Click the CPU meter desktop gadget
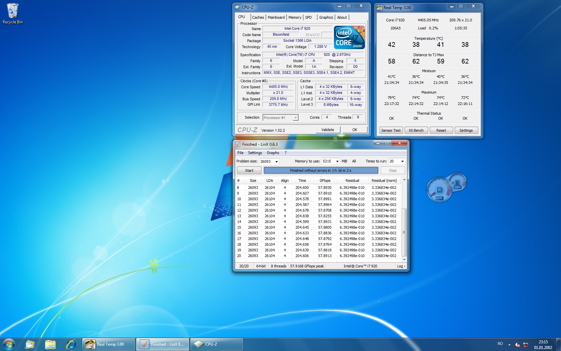Viewport: 561px width, 351px height. (x=439, y=190)
